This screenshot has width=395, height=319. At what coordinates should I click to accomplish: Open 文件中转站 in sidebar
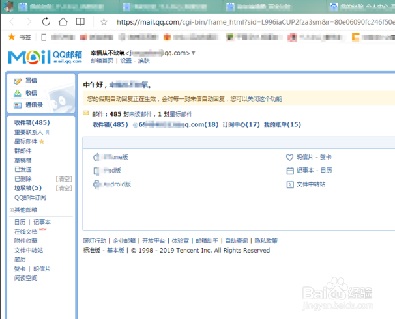pyautogui.click(x=29, y=251)
